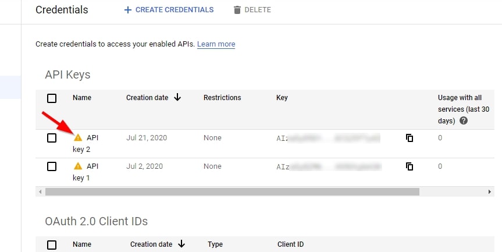Screen dimensions: 502x252
Task: Click warning triangle beside API key 2
Action: coord(78,138)
